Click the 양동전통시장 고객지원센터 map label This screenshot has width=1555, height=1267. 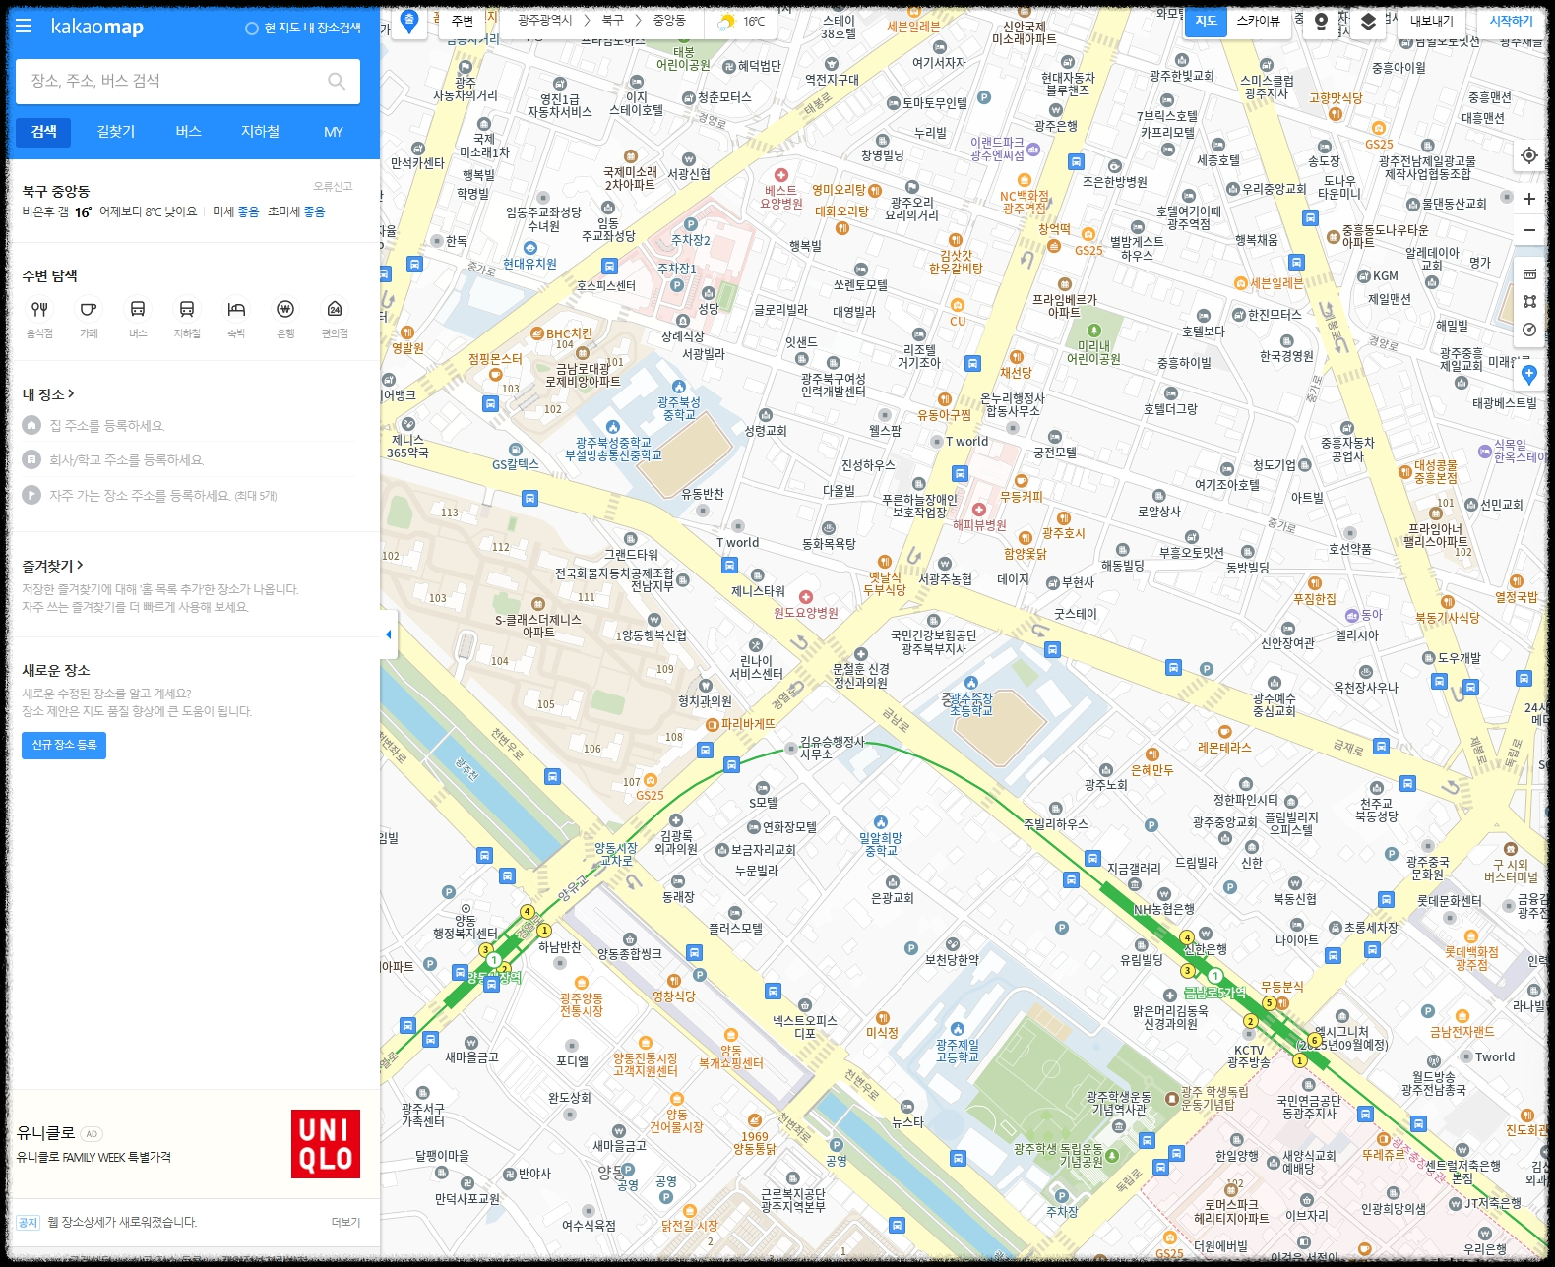[646, 1064]
